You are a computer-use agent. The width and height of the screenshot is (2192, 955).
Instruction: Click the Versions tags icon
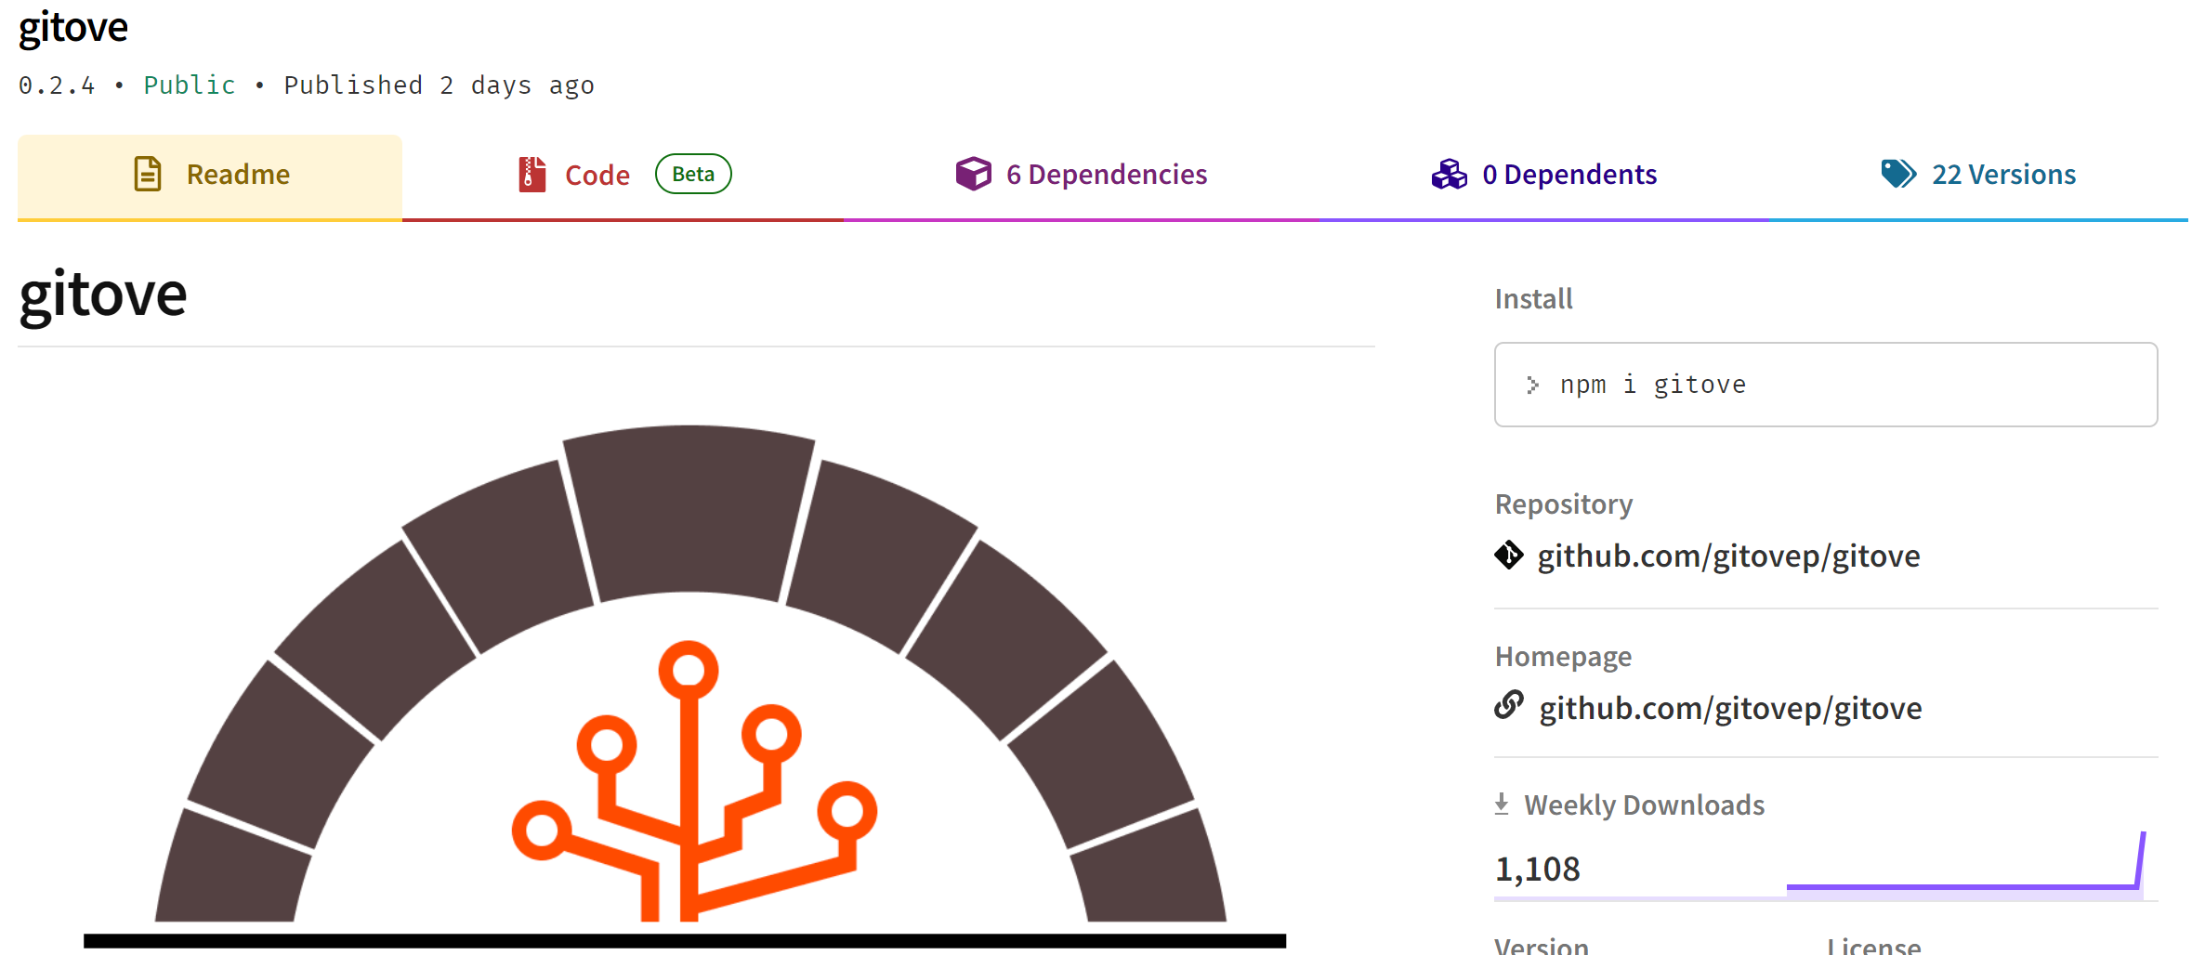click(1898, 174)
